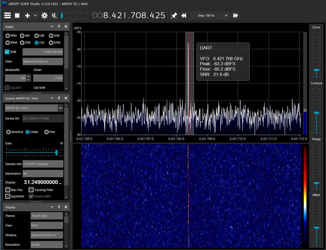Screen dimensions: 326x250
Task: Click the Device SN field
Action: (x=43, y=118)
